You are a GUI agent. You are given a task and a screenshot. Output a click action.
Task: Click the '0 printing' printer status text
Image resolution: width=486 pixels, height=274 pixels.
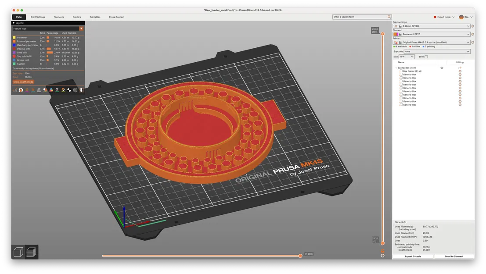429,46
